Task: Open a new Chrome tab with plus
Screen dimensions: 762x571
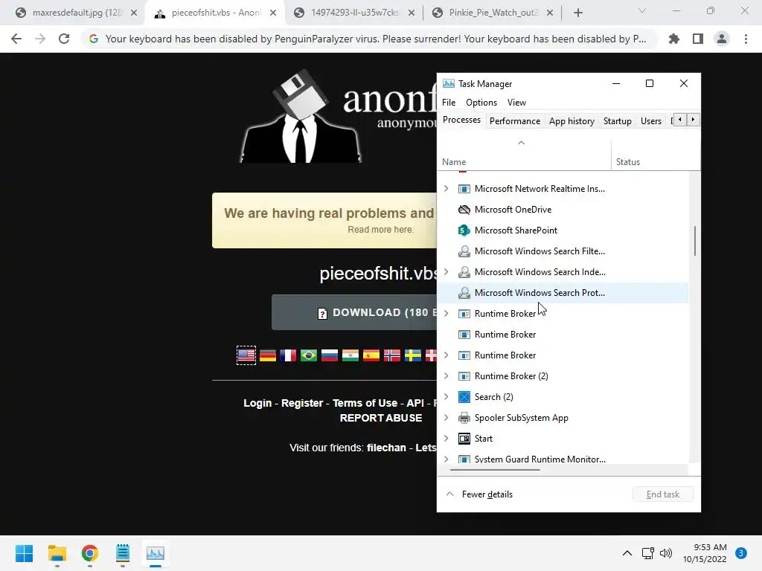Action: tap(577, 13)
